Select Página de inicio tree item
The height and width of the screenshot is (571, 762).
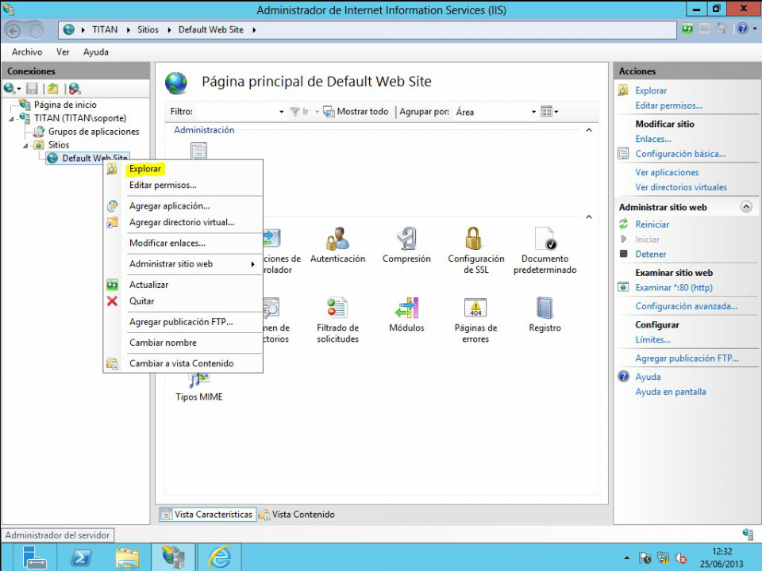[x=65, y=105]
